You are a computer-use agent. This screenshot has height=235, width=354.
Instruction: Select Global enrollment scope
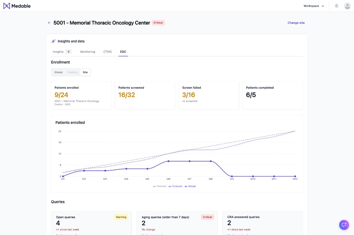pos(58,72)
